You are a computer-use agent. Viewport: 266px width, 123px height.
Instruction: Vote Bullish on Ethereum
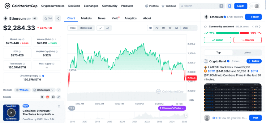(x=217, y=40)
